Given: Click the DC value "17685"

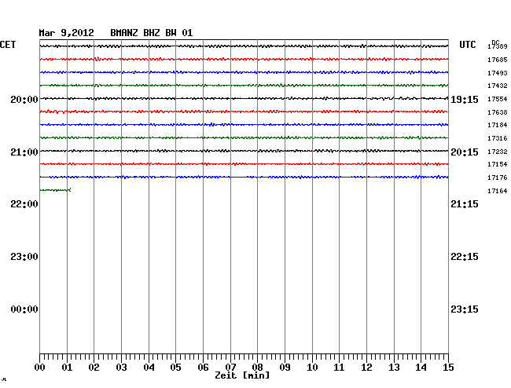Looking at the screenshot, I should tap(498, 60).
